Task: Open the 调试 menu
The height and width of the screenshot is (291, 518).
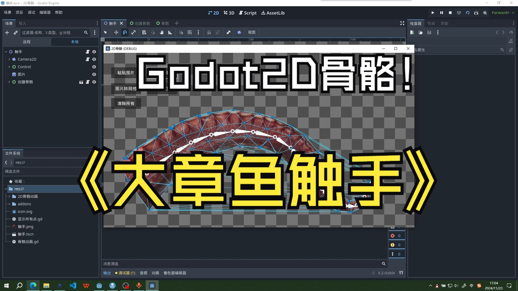Action: 31,12
